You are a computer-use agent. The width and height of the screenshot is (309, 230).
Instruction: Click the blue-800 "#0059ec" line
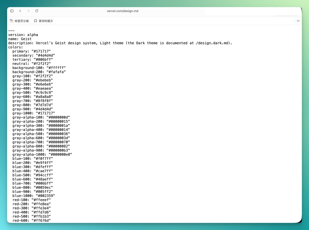[x=33, y=187]
